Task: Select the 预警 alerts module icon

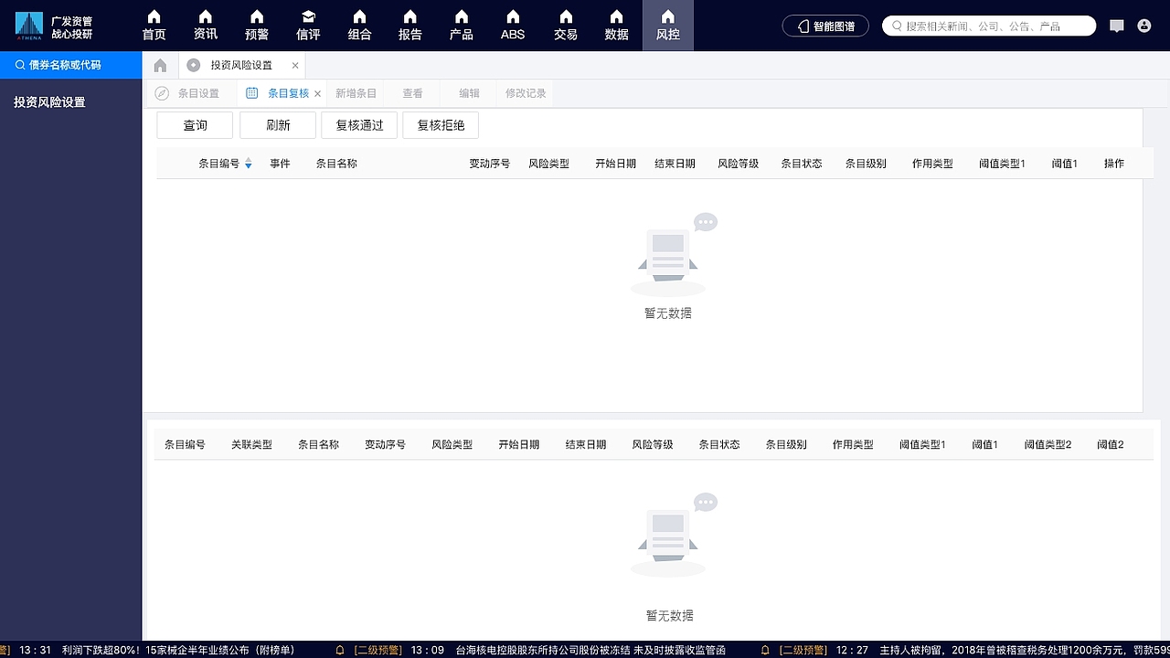Action: pyautogui.click(x=256, y=25)
